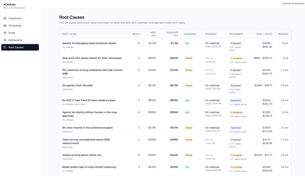Go to Companies section
The height and width of the screenshot is (176, 305).
20,25
